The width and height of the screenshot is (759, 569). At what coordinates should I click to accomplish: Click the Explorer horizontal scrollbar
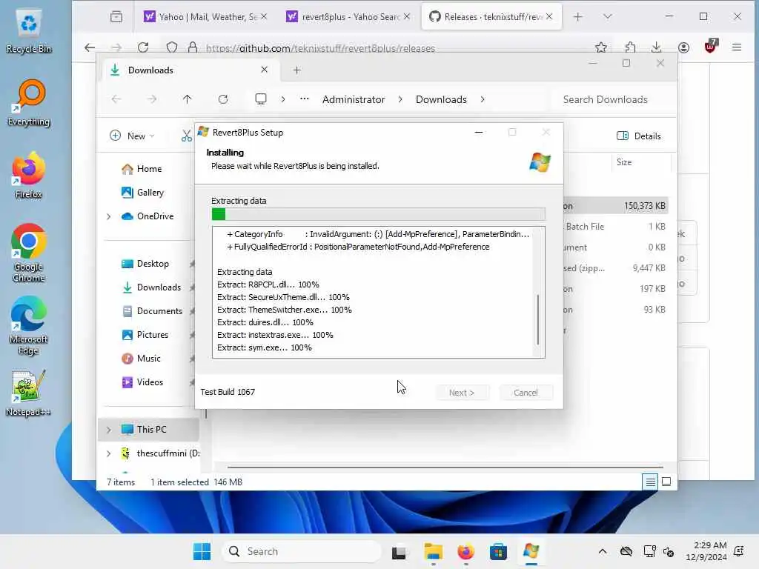coord(445,467)
